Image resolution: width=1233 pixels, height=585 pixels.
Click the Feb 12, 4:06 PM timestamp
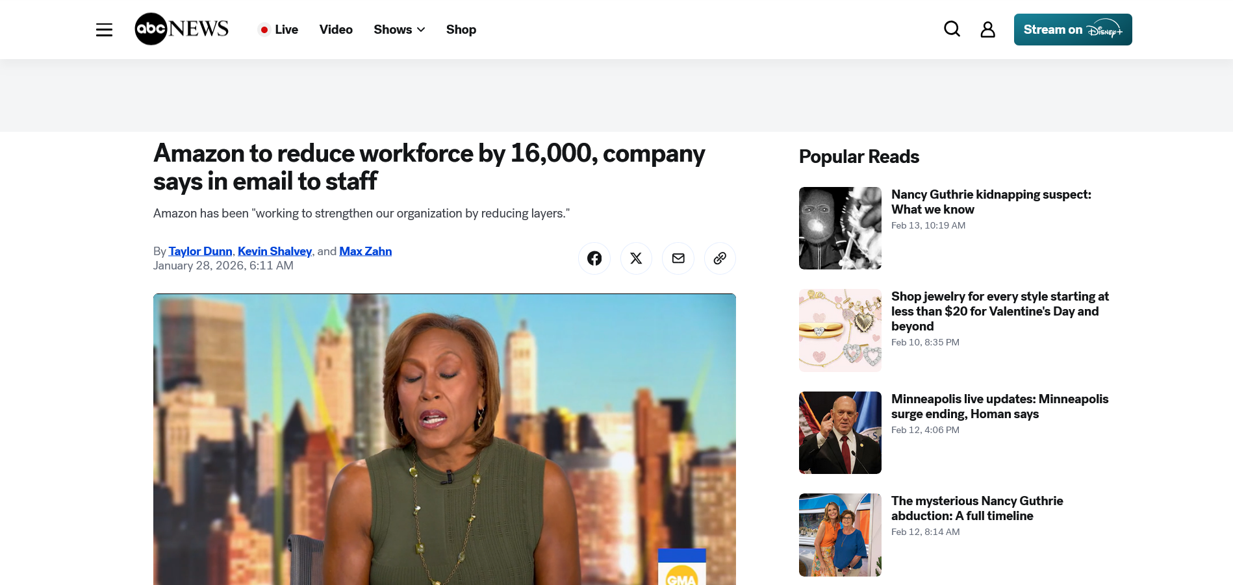pos(925,430)
